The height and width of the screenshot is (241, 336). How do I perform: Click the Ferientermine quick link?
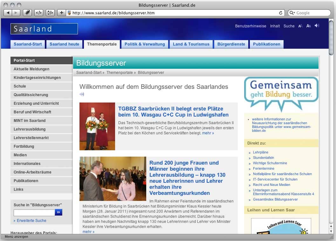pos(264,168)
